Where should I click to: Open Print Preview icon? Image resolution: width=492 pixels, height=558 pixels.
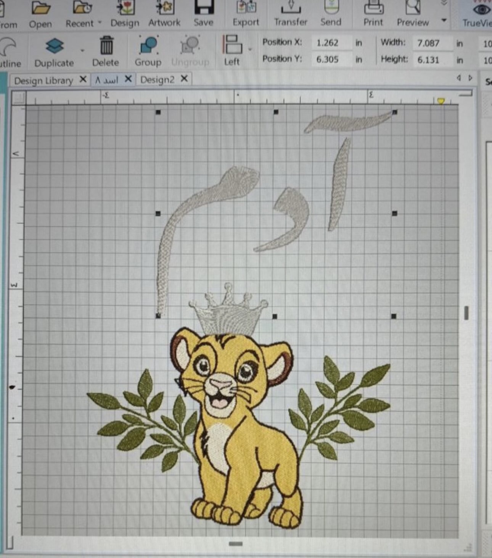tap(413, 8)
